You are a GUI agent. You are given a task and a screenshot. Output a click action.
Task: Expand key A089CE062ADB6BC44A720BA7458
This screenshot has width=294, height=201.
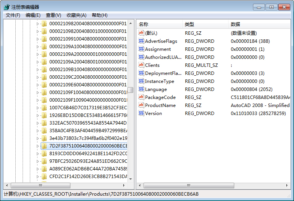point(38,169)
